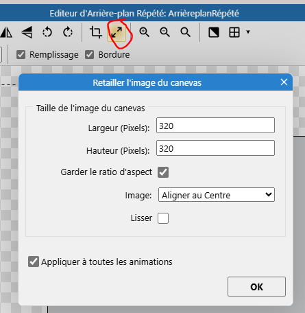The height and width of the screenshot is (313, 305).
Task: Click the grid icon in the toolbar
Action: tap(234, 32)
